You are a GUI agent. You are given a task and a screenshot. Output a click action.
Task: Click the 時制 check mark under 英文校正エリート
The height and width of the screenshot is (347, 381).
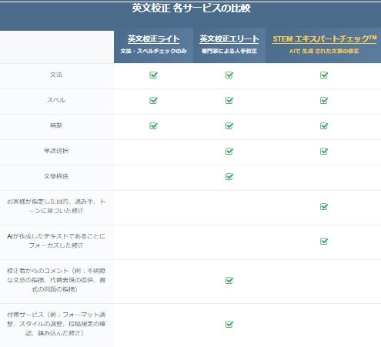(229, 125)
